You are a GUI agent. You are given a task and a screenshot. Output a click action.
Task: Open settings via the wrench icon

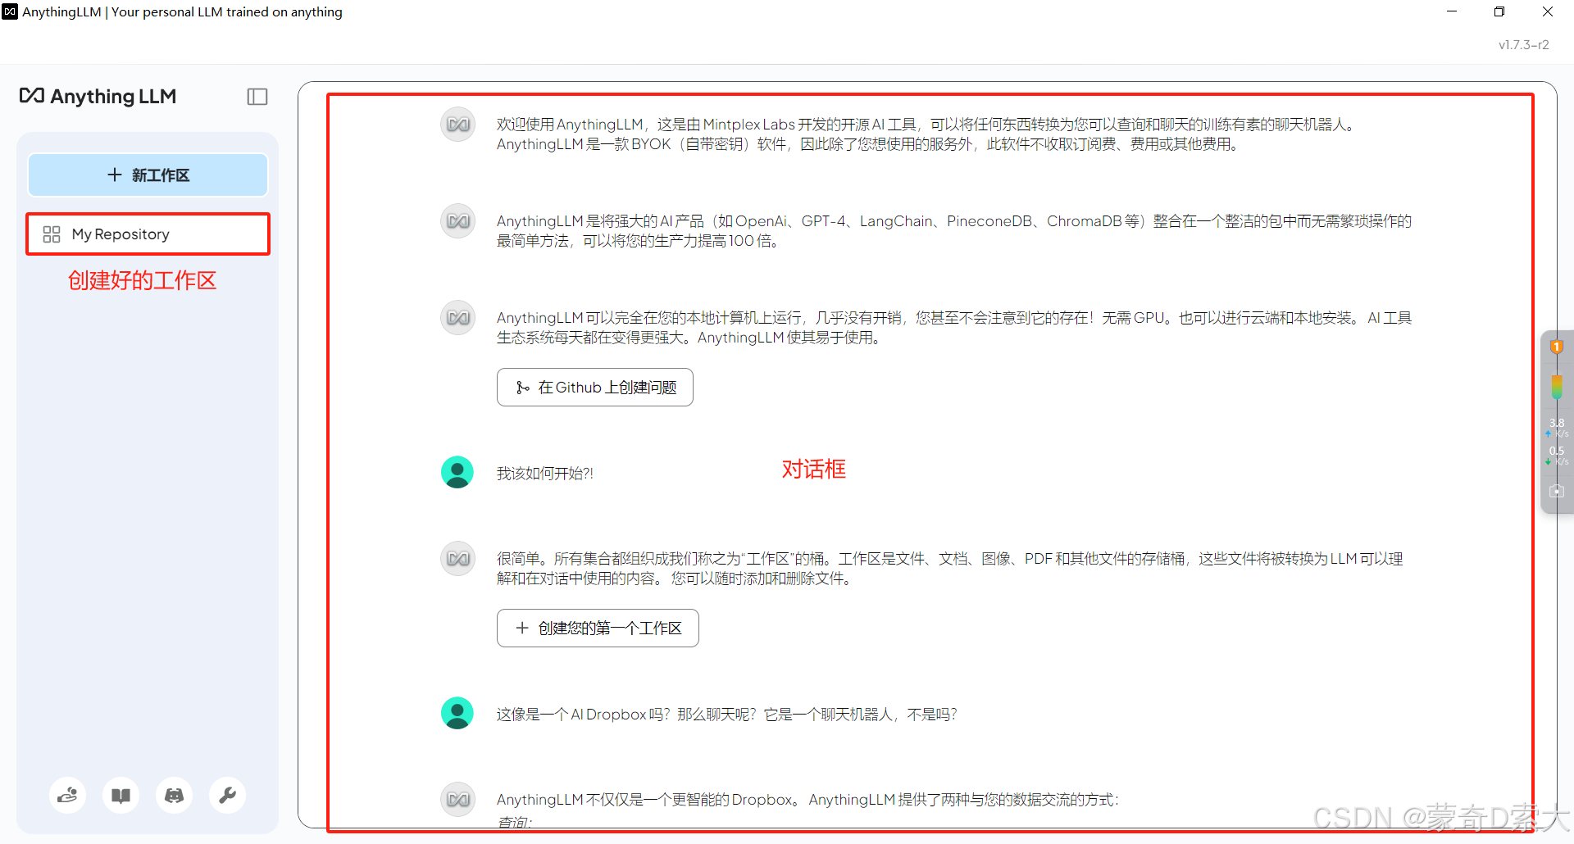[x=227, y=795]
